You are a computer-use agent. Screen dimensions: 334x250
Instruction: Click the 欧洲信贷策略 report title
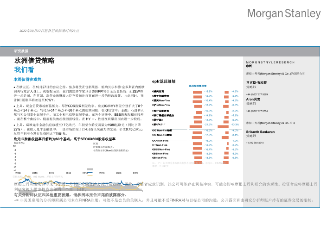[x=35, y=61]
